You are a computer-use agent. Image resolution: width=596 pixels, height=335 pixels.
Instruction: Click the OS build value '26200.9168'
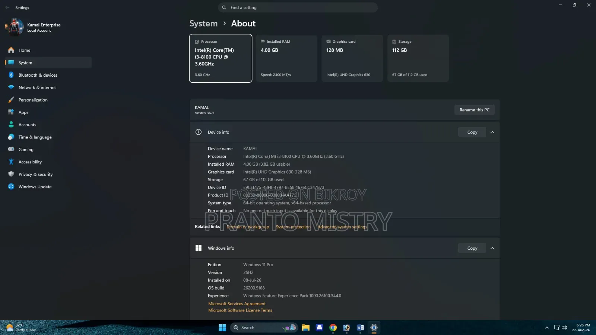point(254,288)
